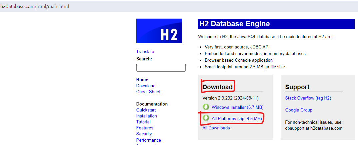Viewport: 358px width, 145px height.
Task: Click the Support section heading
Action: (x=297, y=87)
